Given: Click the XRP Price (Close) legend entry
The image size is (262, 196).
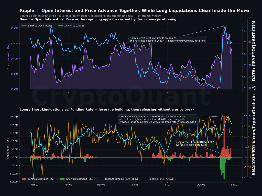Looking at the screenshot, I should (71, 26).
